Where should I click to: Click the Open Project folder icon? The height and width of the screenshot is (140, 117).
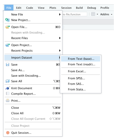click(x=8, y=45)
